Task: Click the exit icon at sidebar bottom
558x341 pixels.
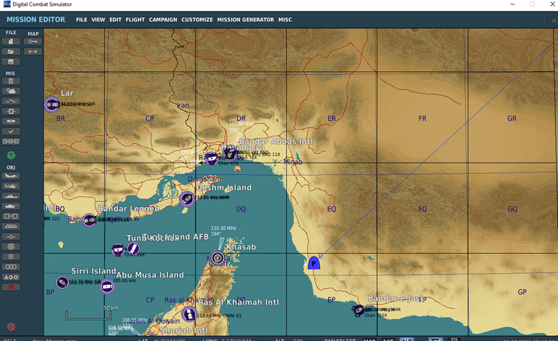Action: [x=11, y=326]
